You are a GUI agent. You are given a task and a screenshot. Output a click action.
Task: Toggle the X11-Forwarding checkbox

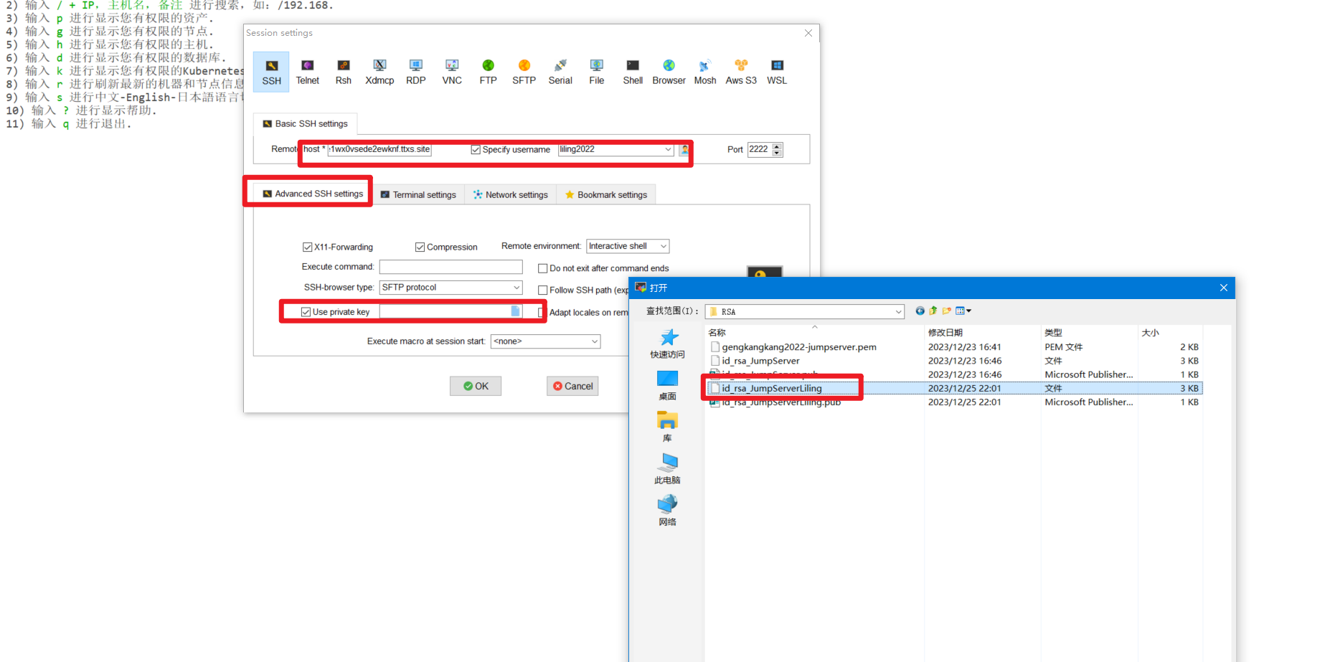tap(308, 247)
